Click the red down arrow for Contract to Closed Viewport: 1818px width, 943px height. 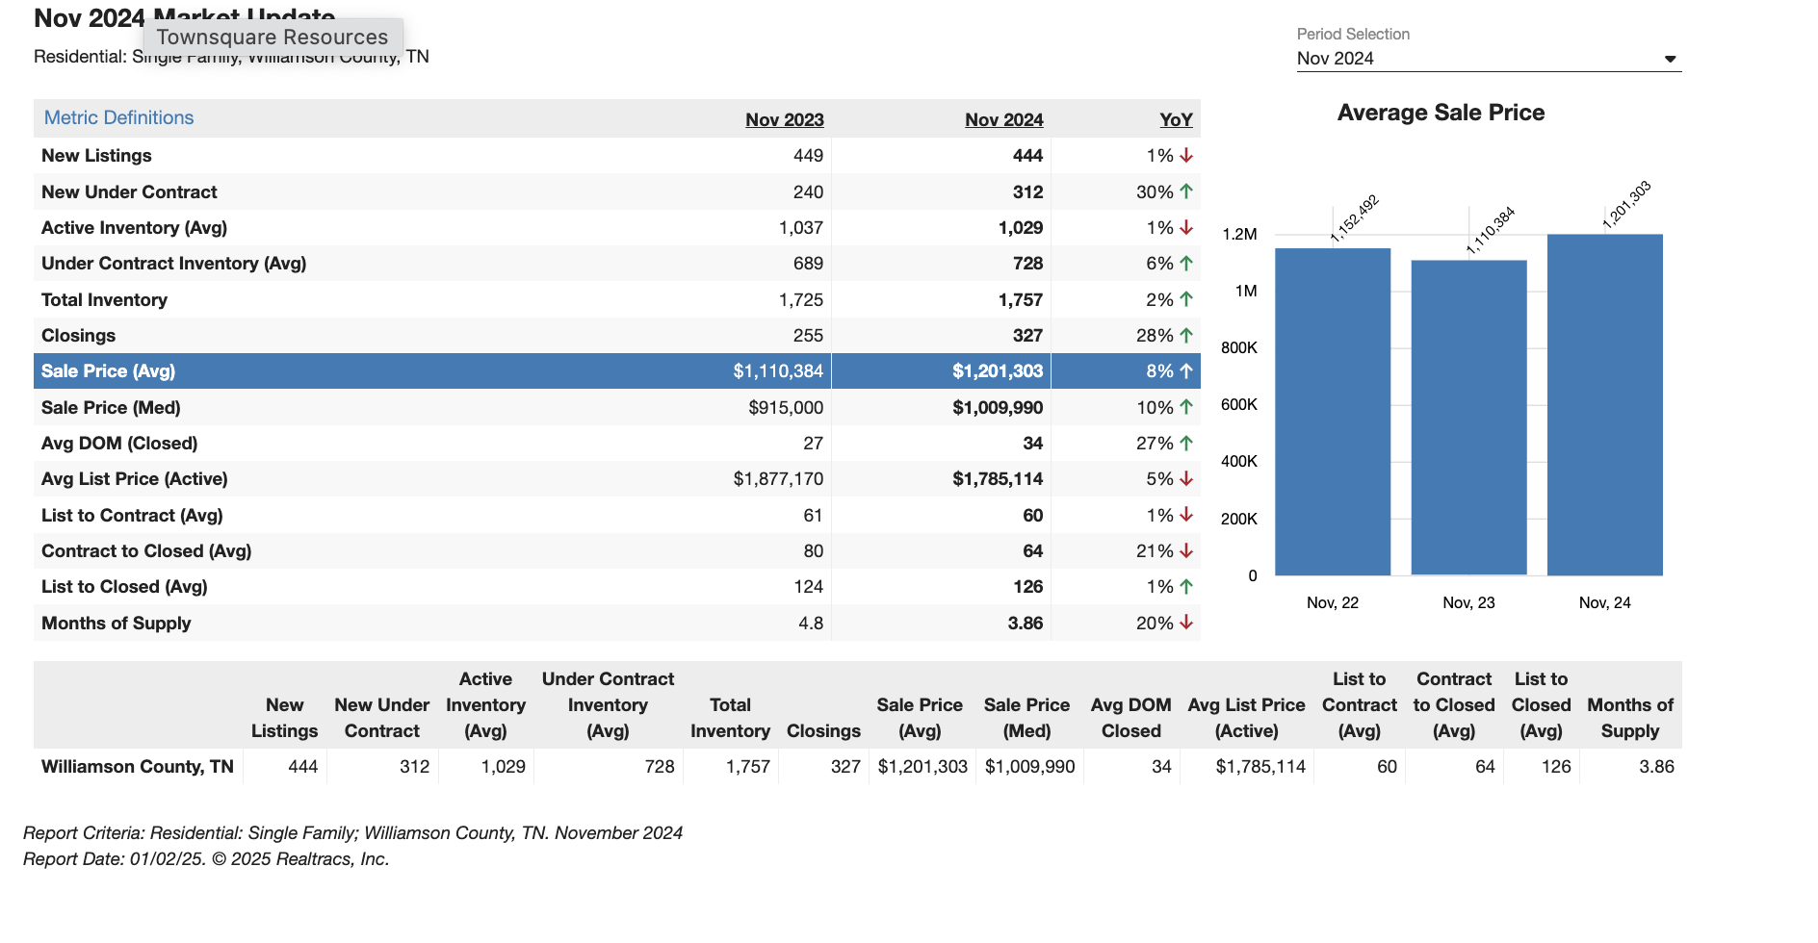[1186, 550]
